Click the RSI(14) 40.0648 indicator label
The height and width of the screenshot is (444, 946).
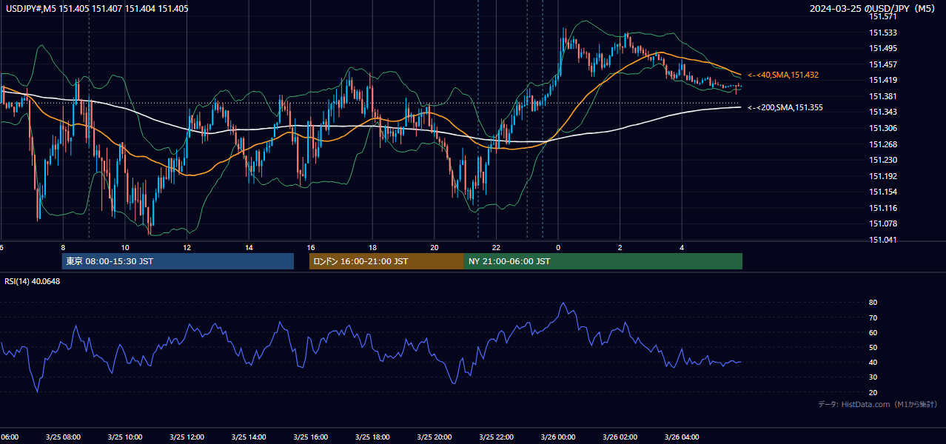[33, 281]
